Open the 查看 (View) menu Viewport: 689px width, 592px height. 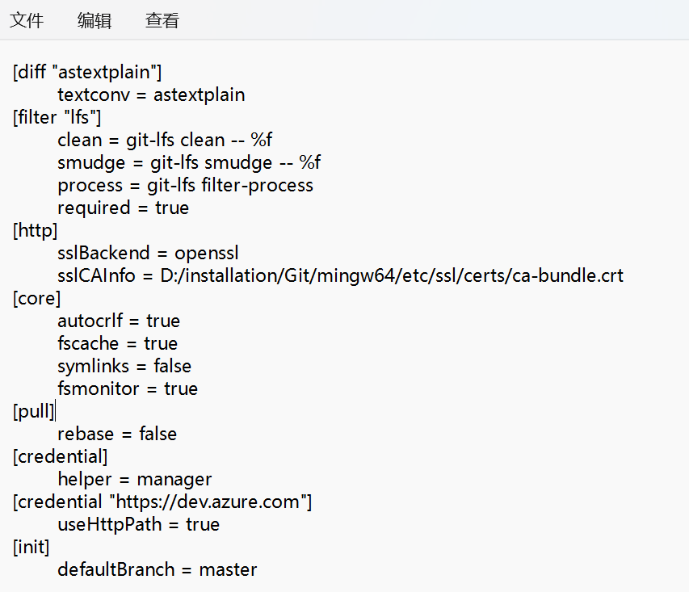coord(162,21)
